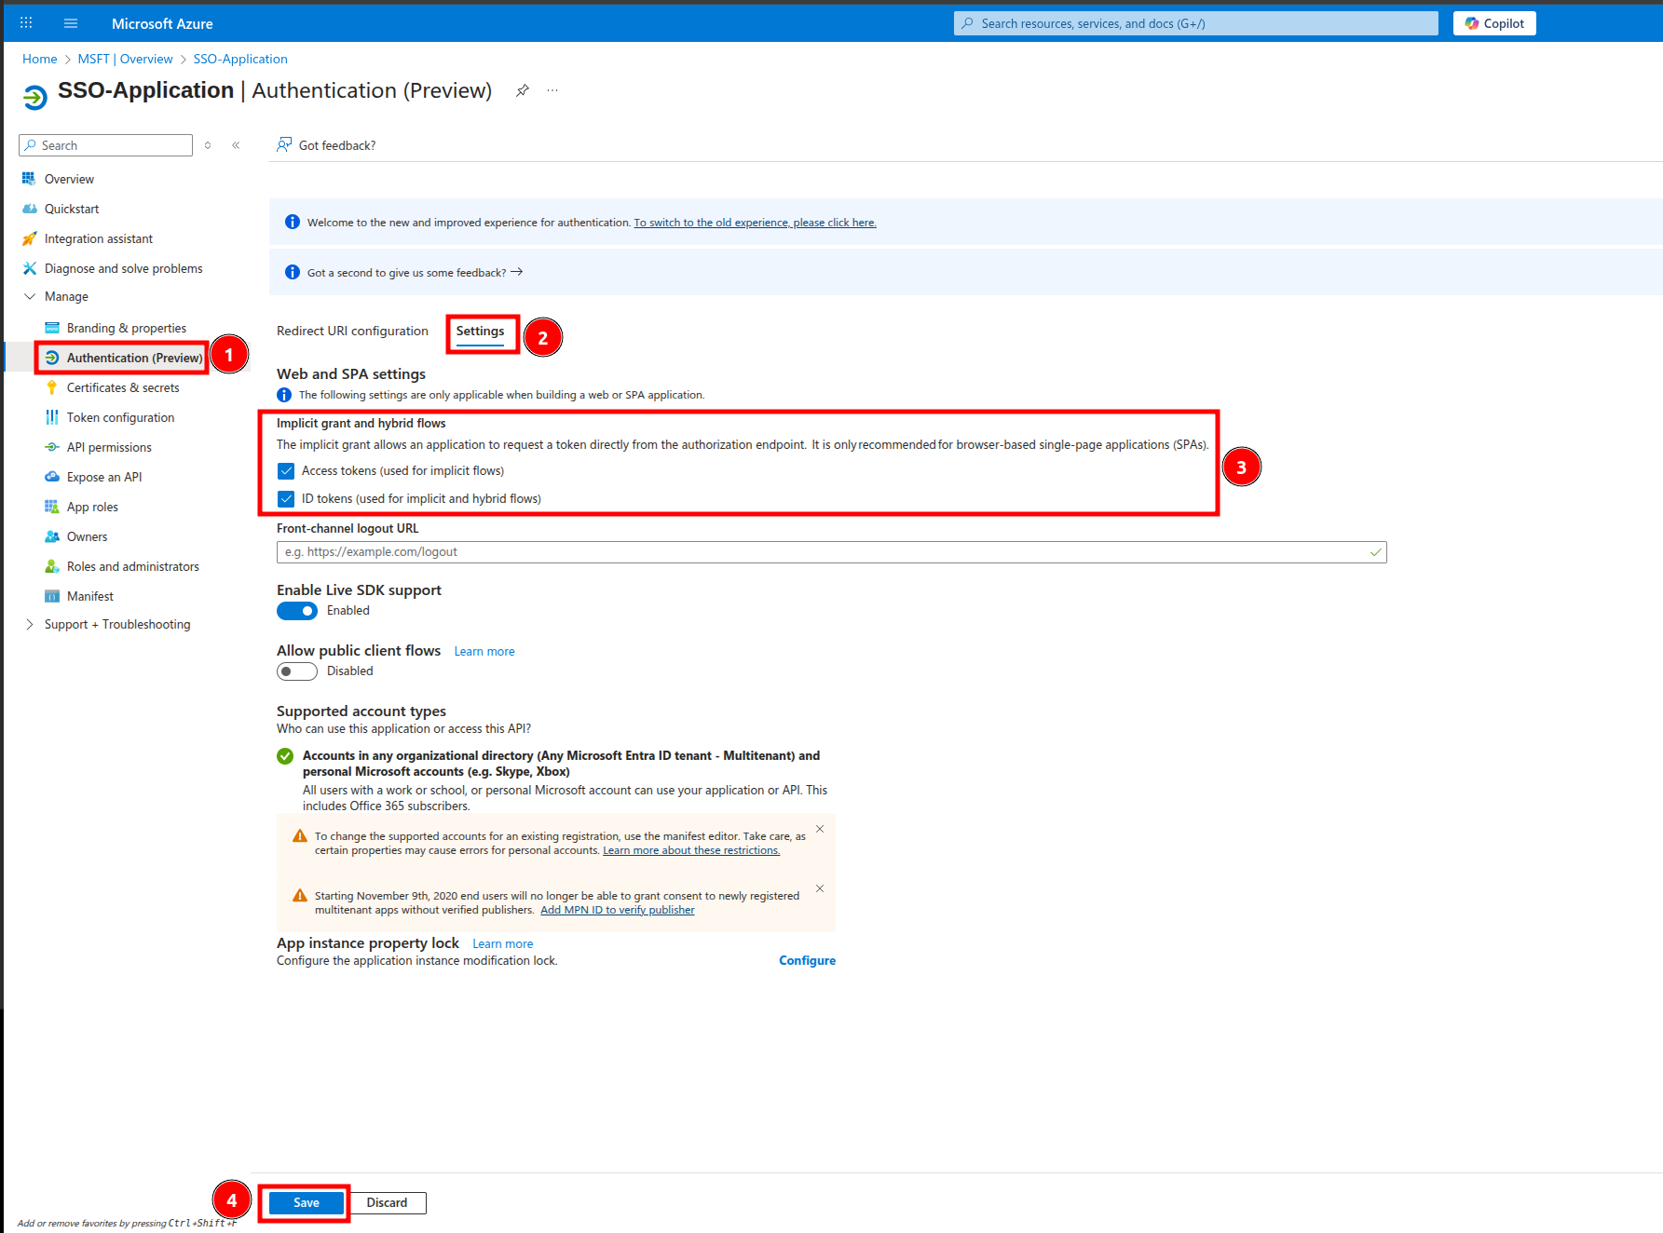
Task: Click Got a second feedback arrow
Action: 517,272
